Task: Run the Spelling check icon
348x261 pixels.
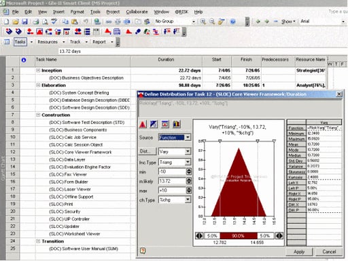Action: tap(54, 22)
